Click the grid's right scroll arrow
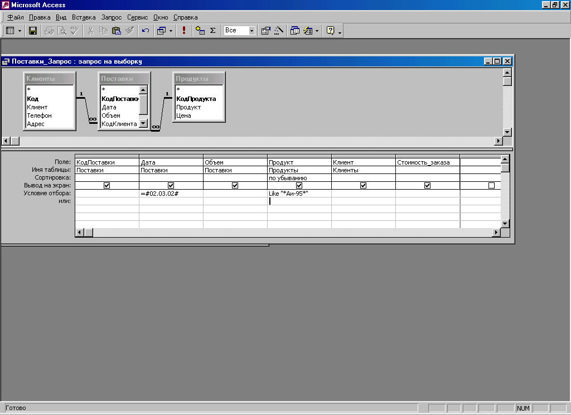This screenshot has height=415, width=571. click(x=496, y=232)
